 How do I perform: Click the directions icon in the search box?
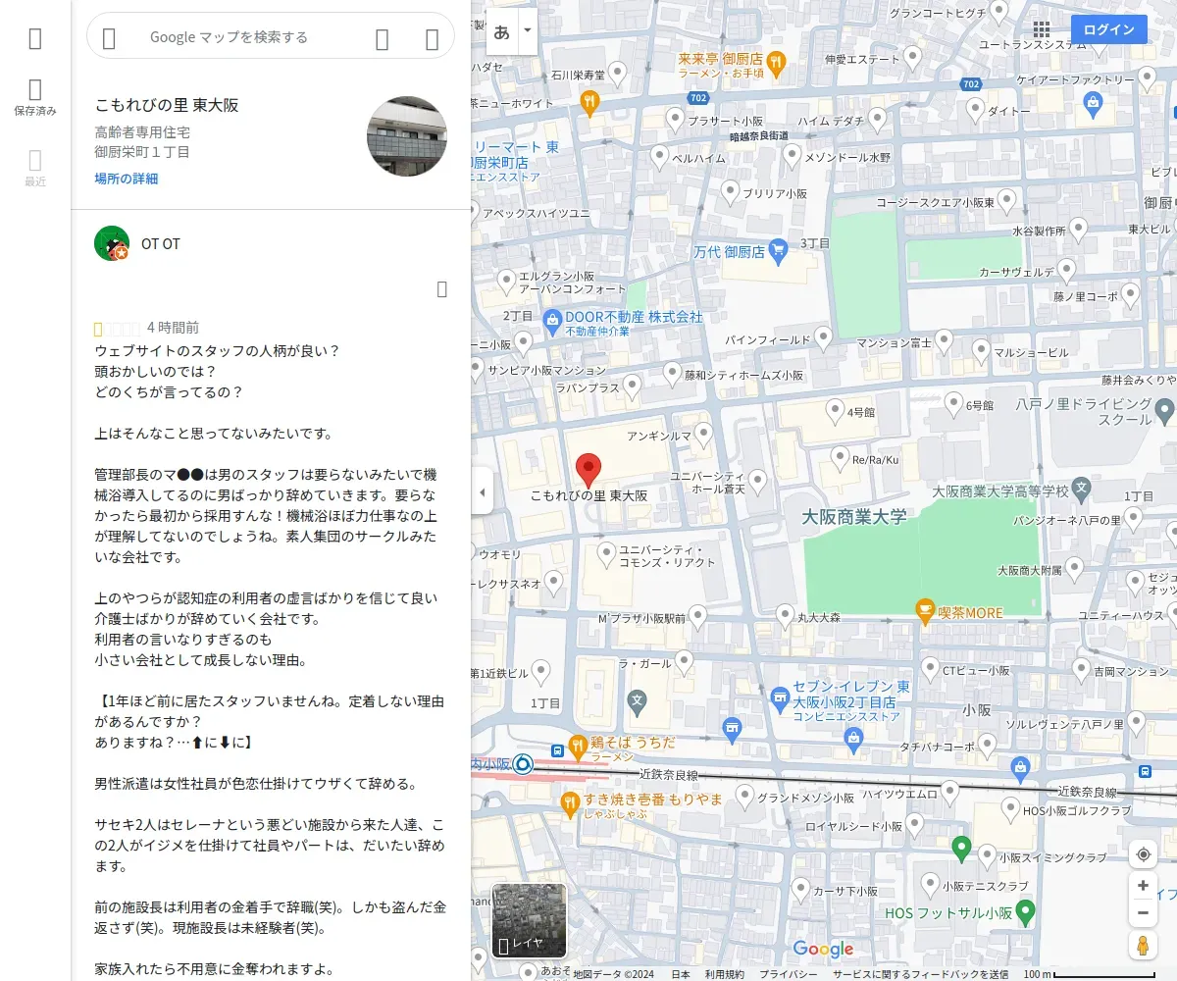click(x=432, y=38)
